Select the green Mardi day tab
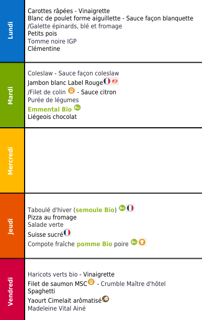 tap(12, 95)
